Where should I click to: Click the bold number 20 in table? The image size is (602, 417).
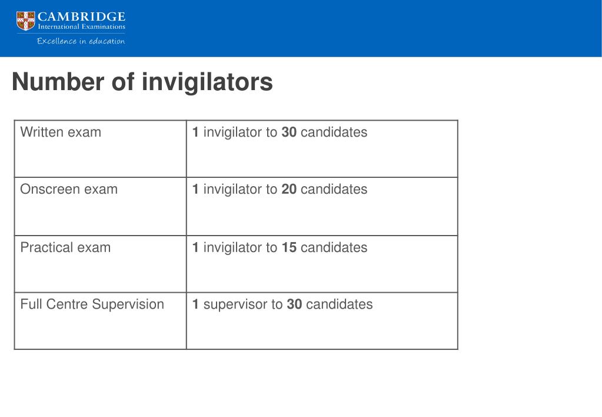coord(289,189)
